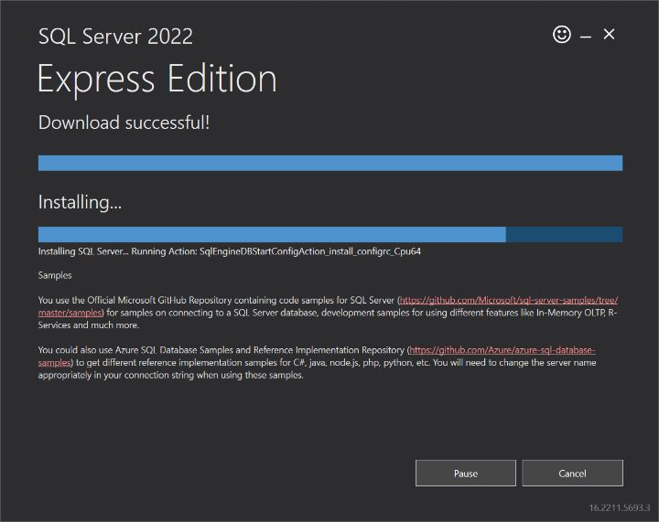Click the 'SQL Server 2022' title
The image size is (659, 522).
[x=115, y=36]
